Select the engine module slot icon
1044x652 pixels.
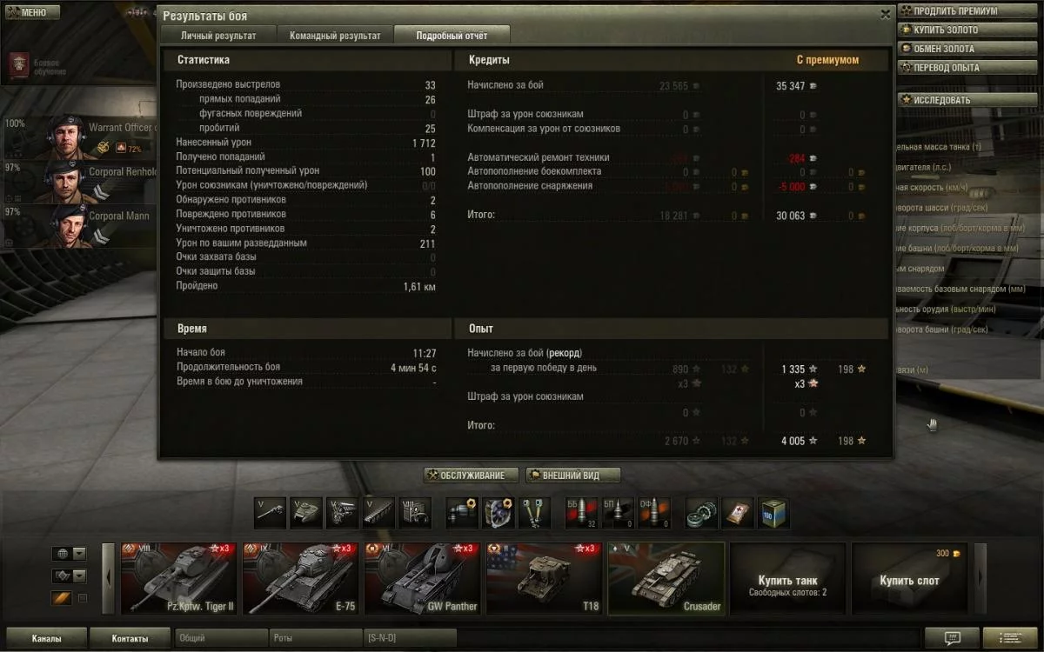point(343,513)
